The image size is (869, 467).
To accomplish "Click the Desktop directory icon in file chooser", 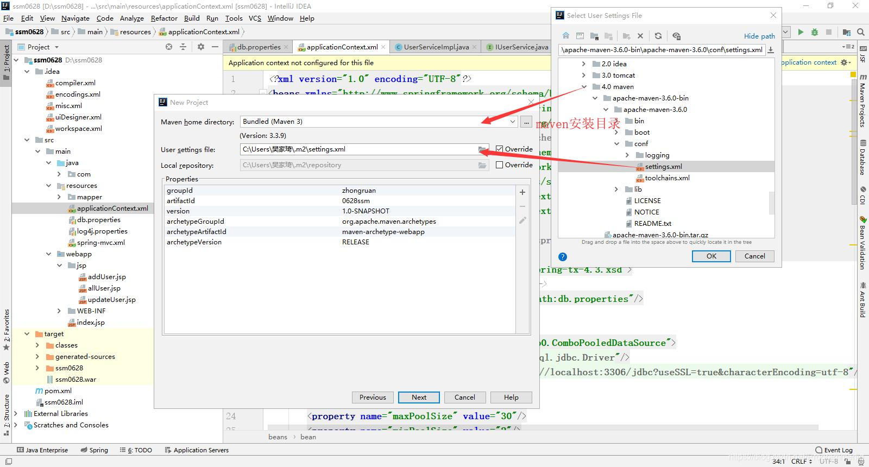I will pos(580,36).
